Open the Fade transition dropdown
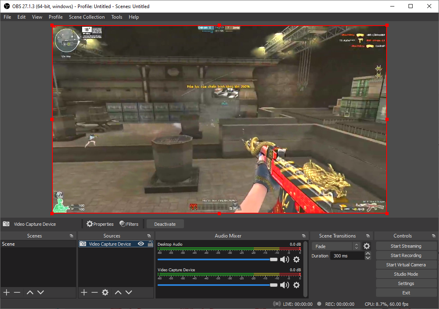 pos(336,246)
